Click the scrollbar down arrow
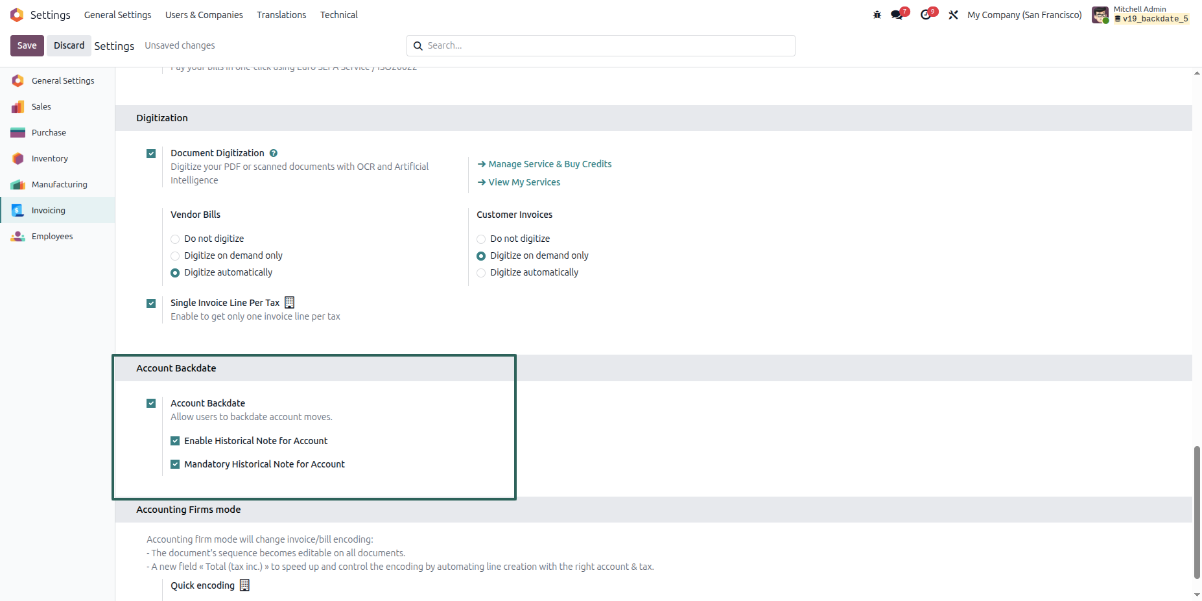Viewport: 1202px width, 601px height. pyautogui.click(x=1197, y=595)
